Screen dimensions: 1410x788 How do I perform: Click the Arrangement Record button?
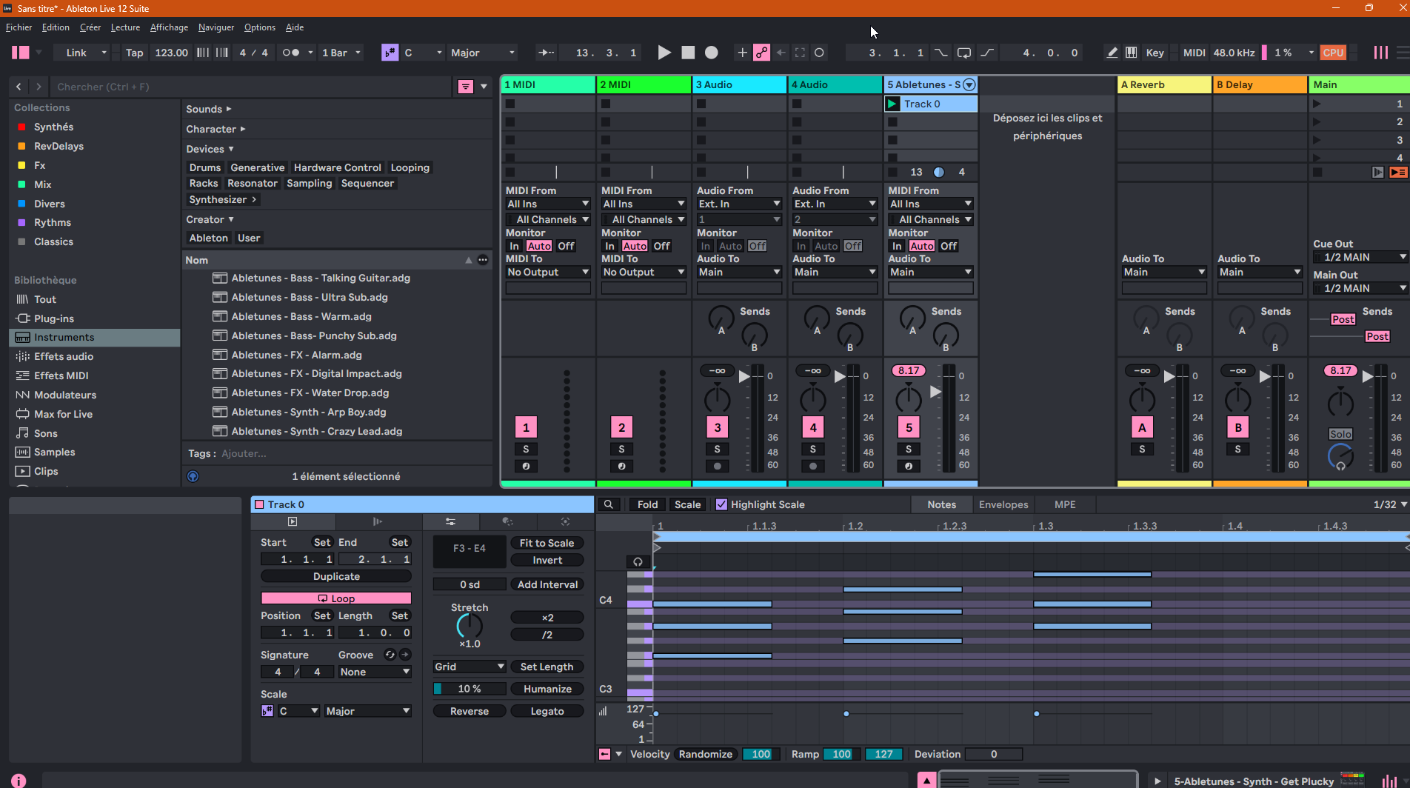click(712, 53)
